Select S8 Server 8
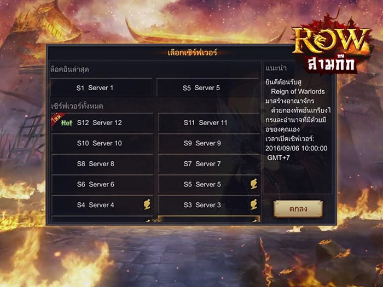This screenshot has height=287, width=383. [102, 163]
